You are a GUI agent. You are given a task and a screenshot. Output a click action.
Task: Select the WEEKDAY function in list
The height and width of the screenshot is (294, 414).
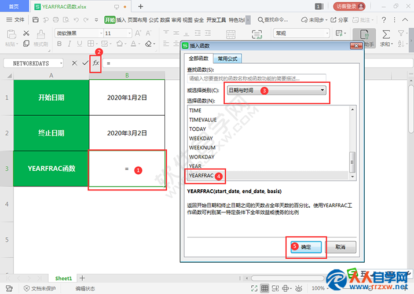tap(268, 138)
